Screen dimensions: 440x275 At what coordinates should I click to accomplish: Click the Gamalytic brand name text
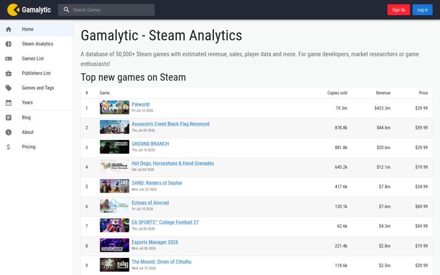tap(36, 10)
